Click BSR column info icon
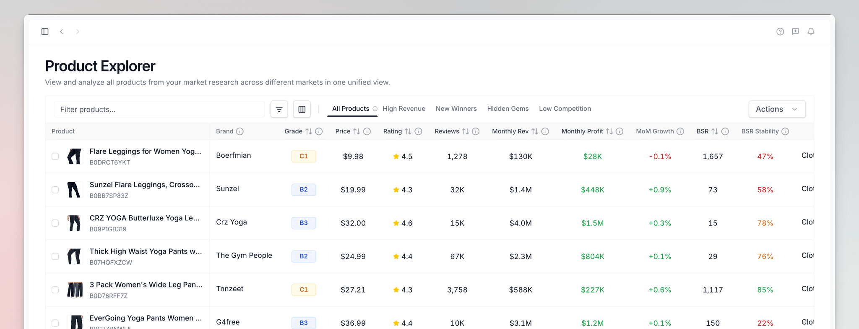The width and height of the screenshot is (859, 329). pyautogui.click(x=725, y=131)
